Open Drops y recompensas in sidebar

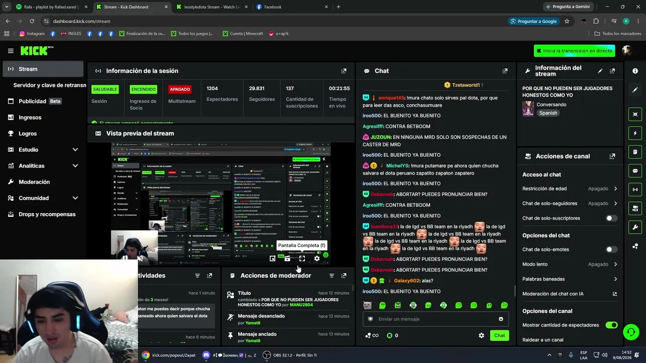[43, 214]
